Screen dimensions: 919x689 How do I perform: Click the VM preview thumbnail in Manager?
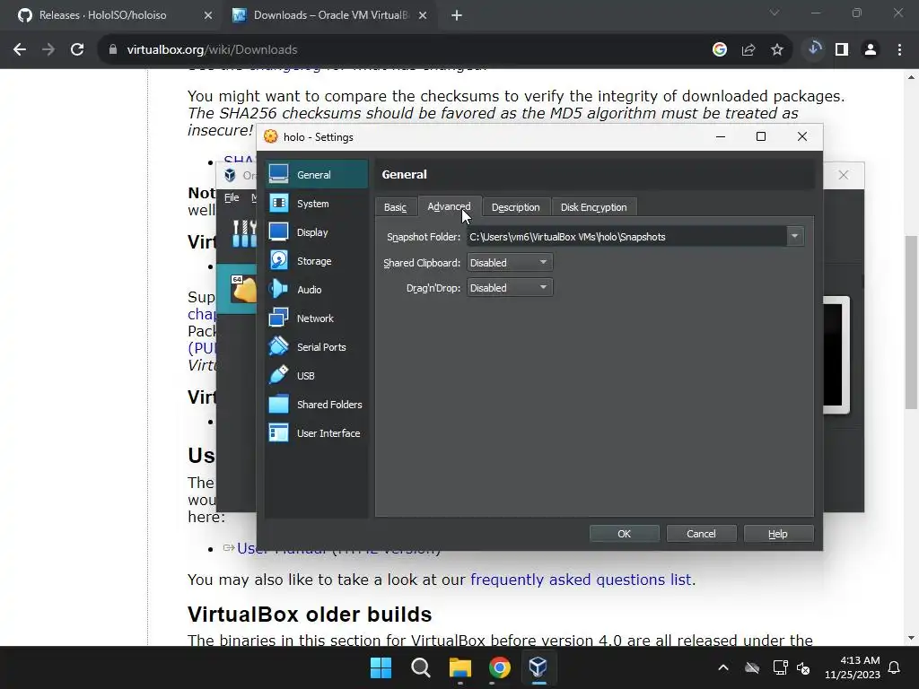(x=836, y=355)
